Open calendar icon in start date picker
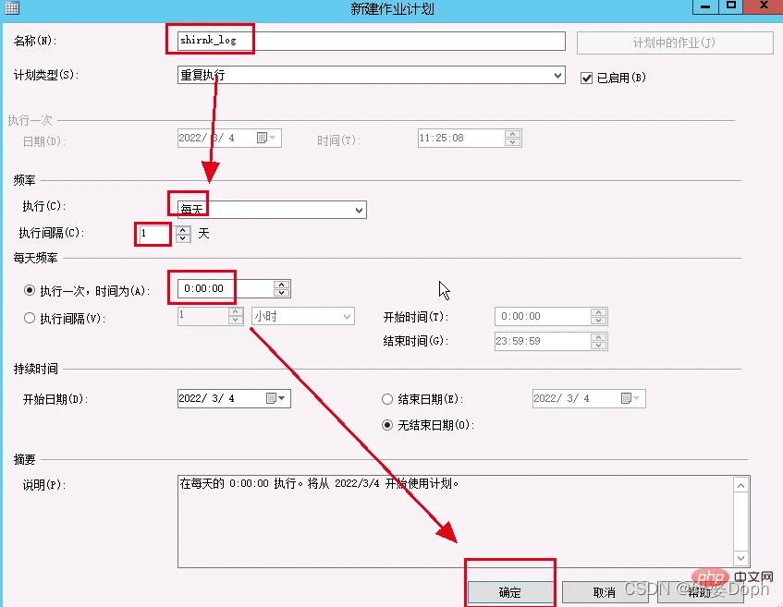This screenshot has width=783, height=607. tap(271, 398)
